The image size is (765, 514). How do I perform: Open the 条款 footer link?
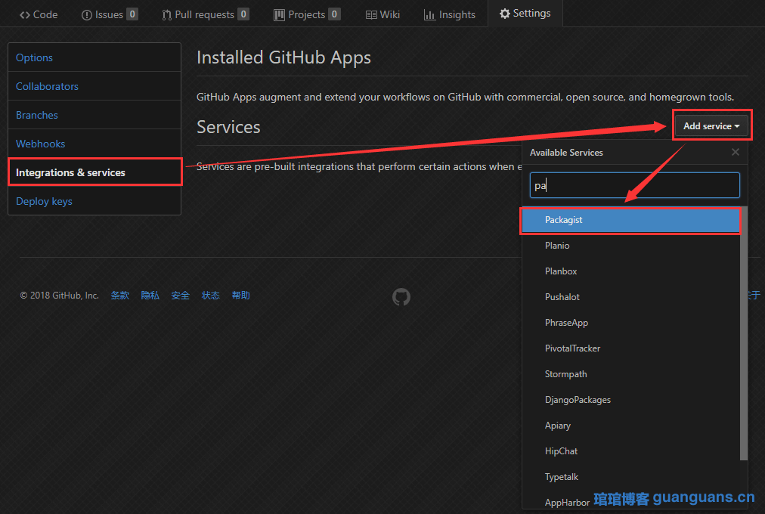120,296
